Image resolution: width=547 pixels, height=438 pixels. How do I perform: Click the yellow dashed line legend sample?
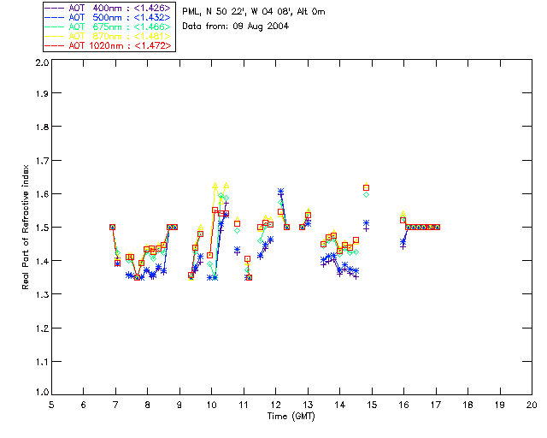point(55,36)
